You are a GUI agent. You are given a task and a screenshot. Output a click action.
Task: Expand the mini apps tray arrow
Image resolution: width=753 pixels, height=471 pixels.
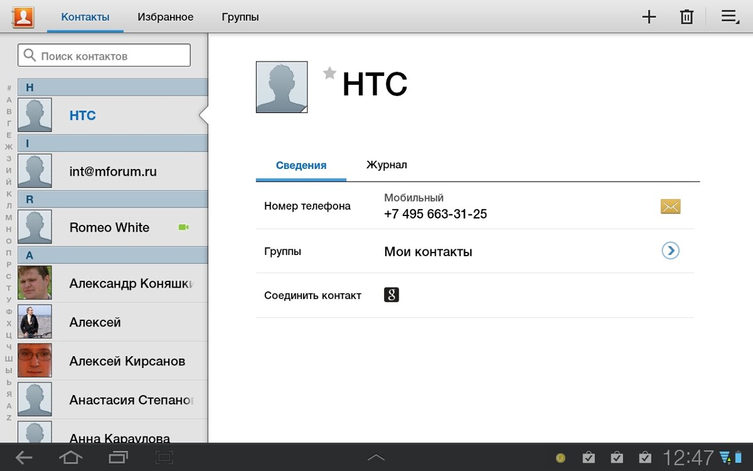(x=376, y=458)
